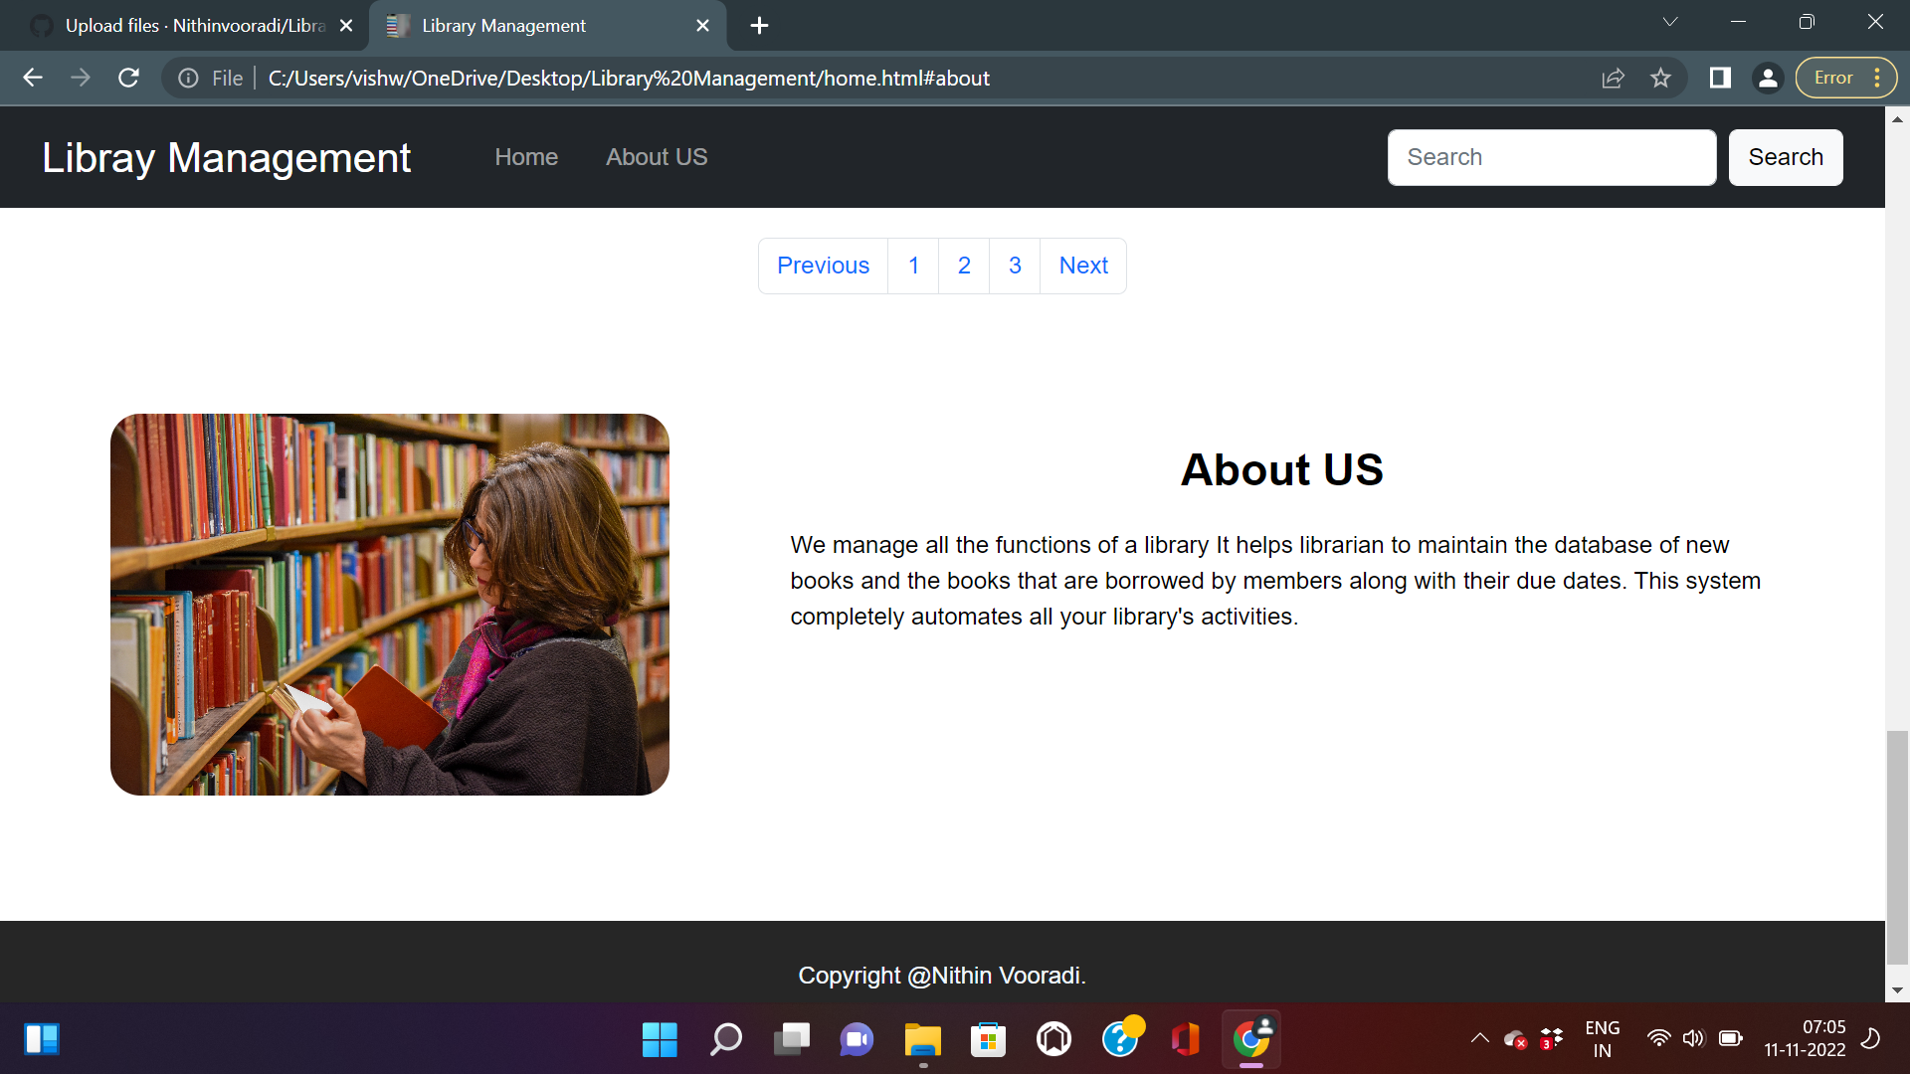Go back with browser back arrow
1910x1074 pixels.
click(x=33, y=78)
